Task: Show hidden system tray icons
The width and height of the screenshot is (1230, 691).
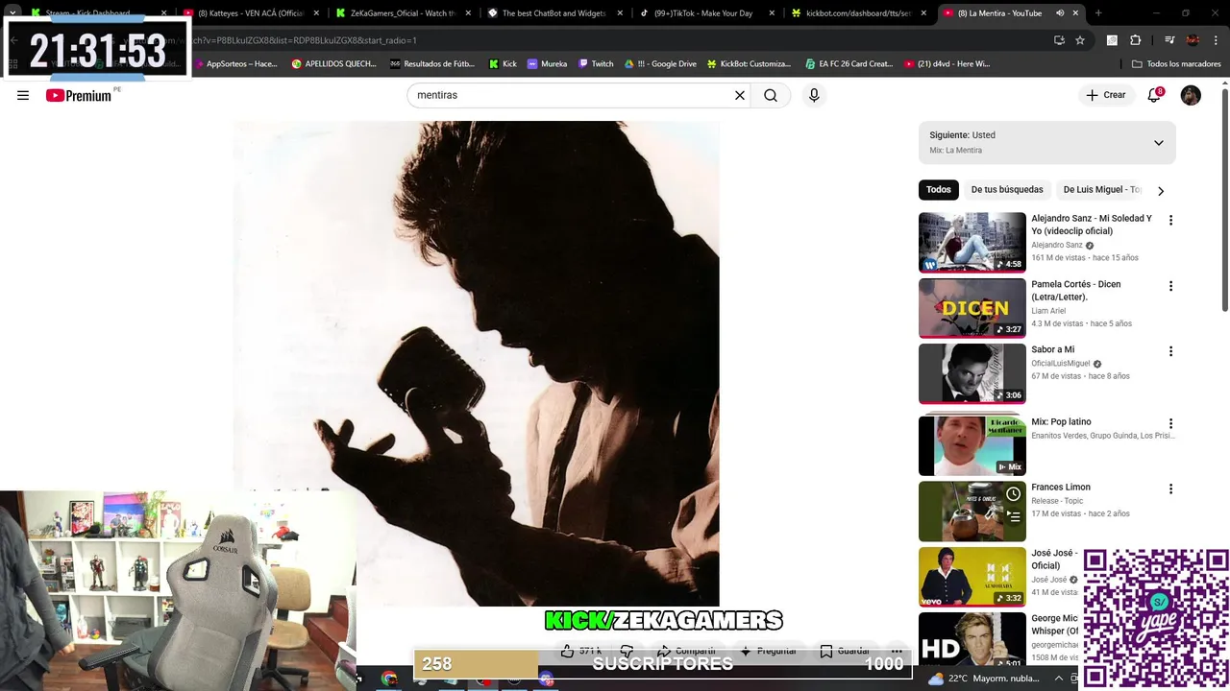Action: (x=1059, y=679)
